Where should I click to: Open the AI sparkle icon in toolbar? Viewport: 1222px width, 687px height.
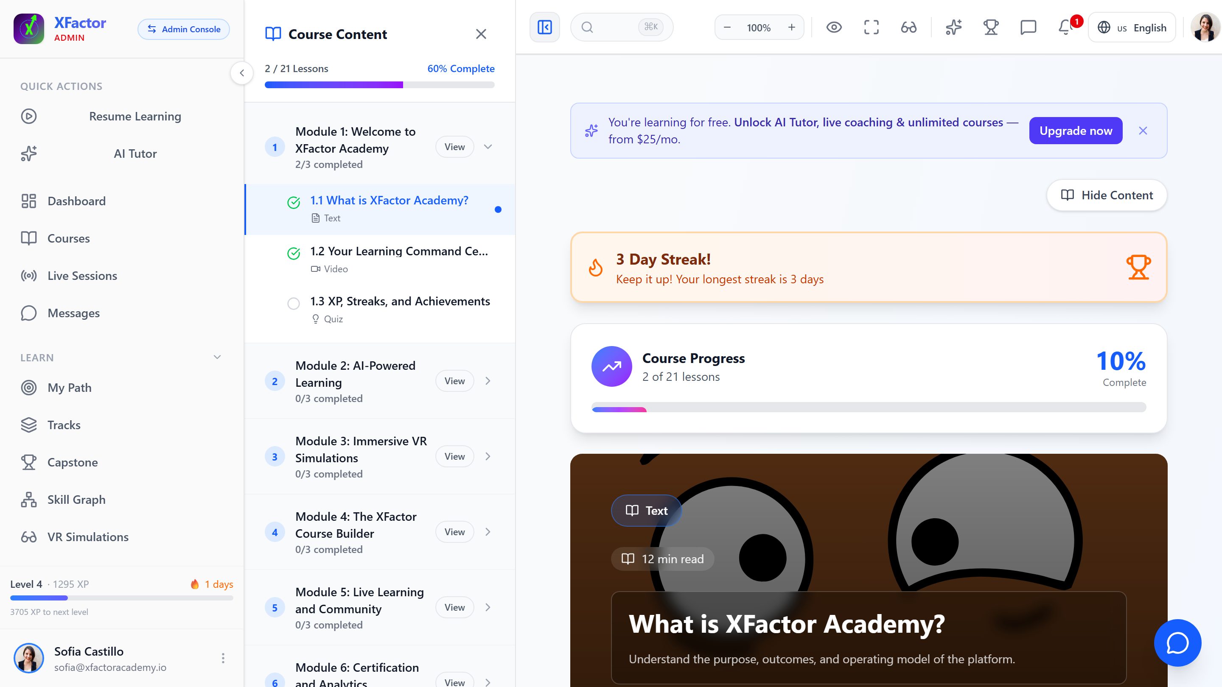pos(953,28)
